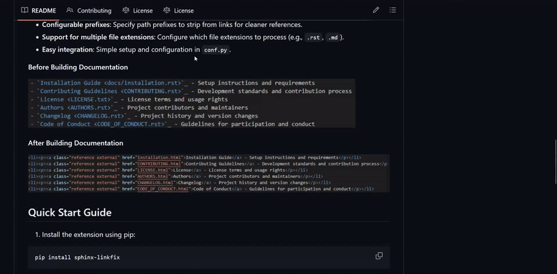Click the CONTRIBUTING.html HTML line

(208, 164)
